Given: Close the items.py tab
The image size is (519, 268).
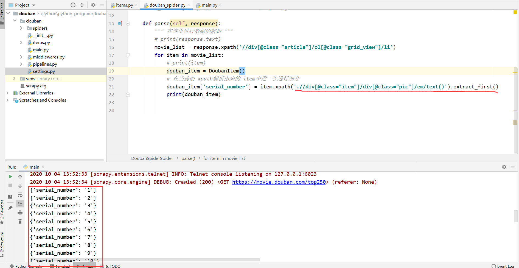Looking at the screenshot, I should click(136, 5).
